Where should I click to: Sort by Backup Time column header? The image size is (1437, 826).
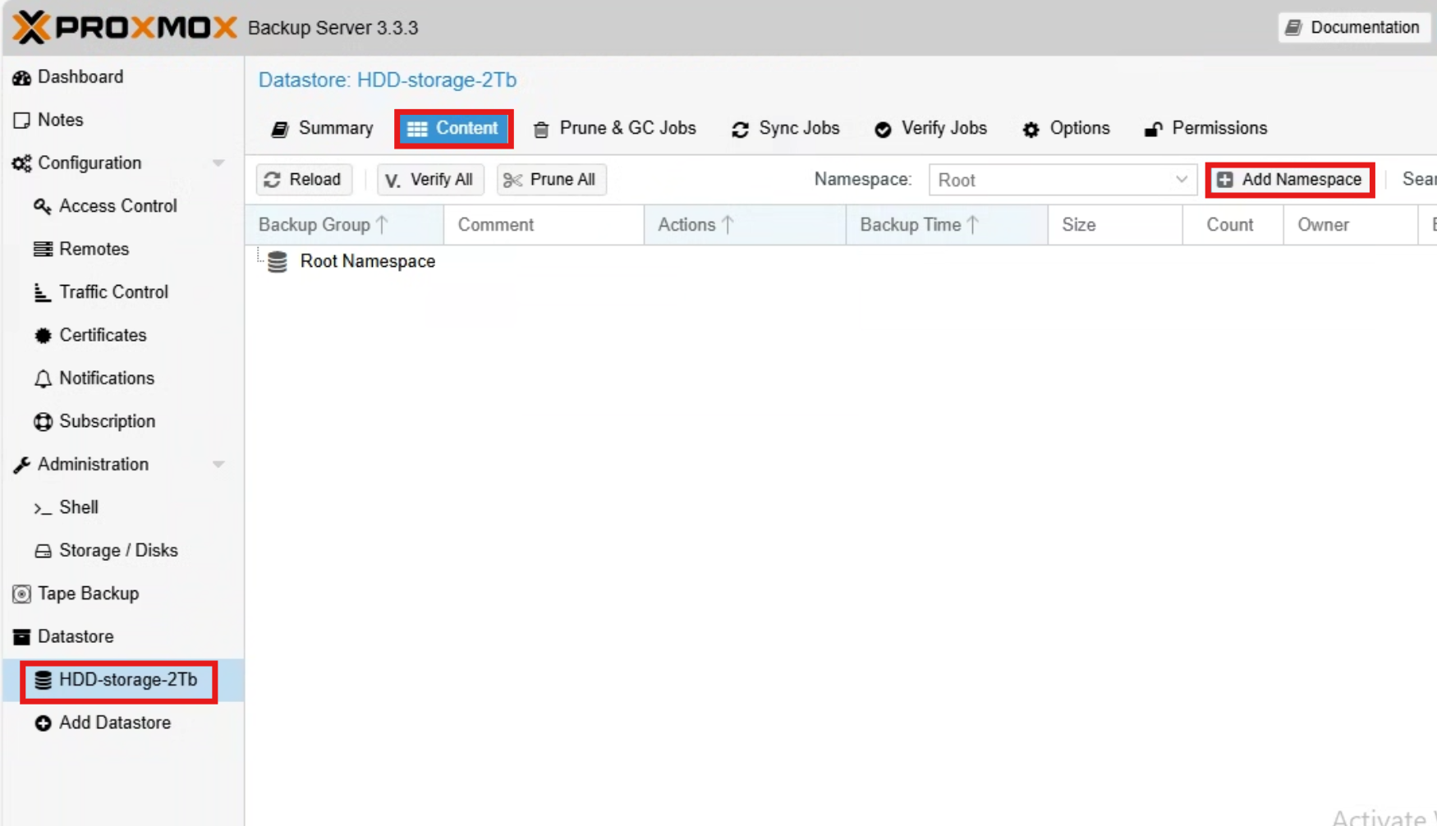(x=947, y=225)
